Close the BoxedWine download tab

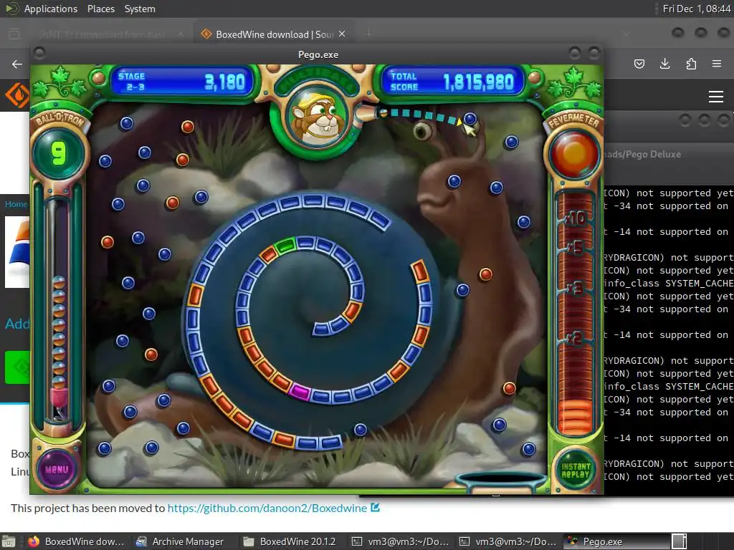[x=342, y=34]
